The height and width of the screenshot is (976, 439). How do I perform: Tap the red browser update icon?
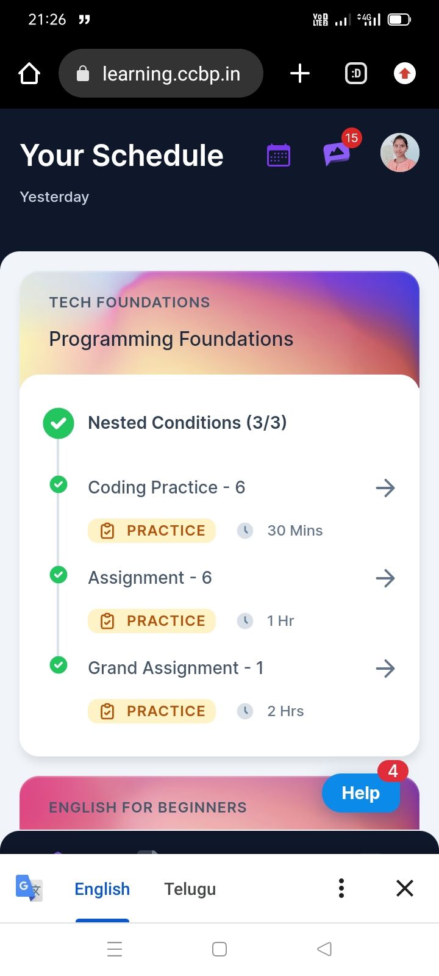tap(404, 74)
